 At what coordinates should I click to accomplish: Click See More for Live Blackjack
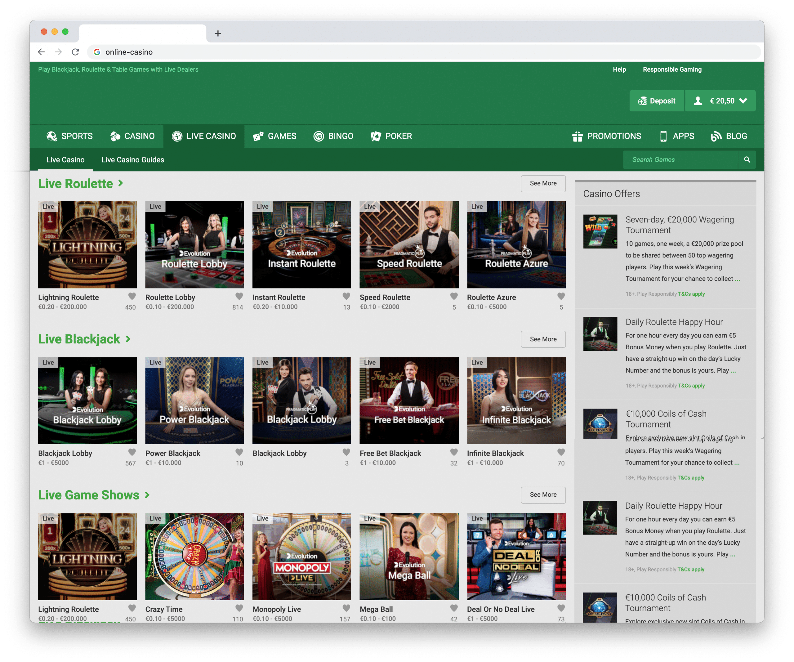pyautogui.click(x=543, y=339)
